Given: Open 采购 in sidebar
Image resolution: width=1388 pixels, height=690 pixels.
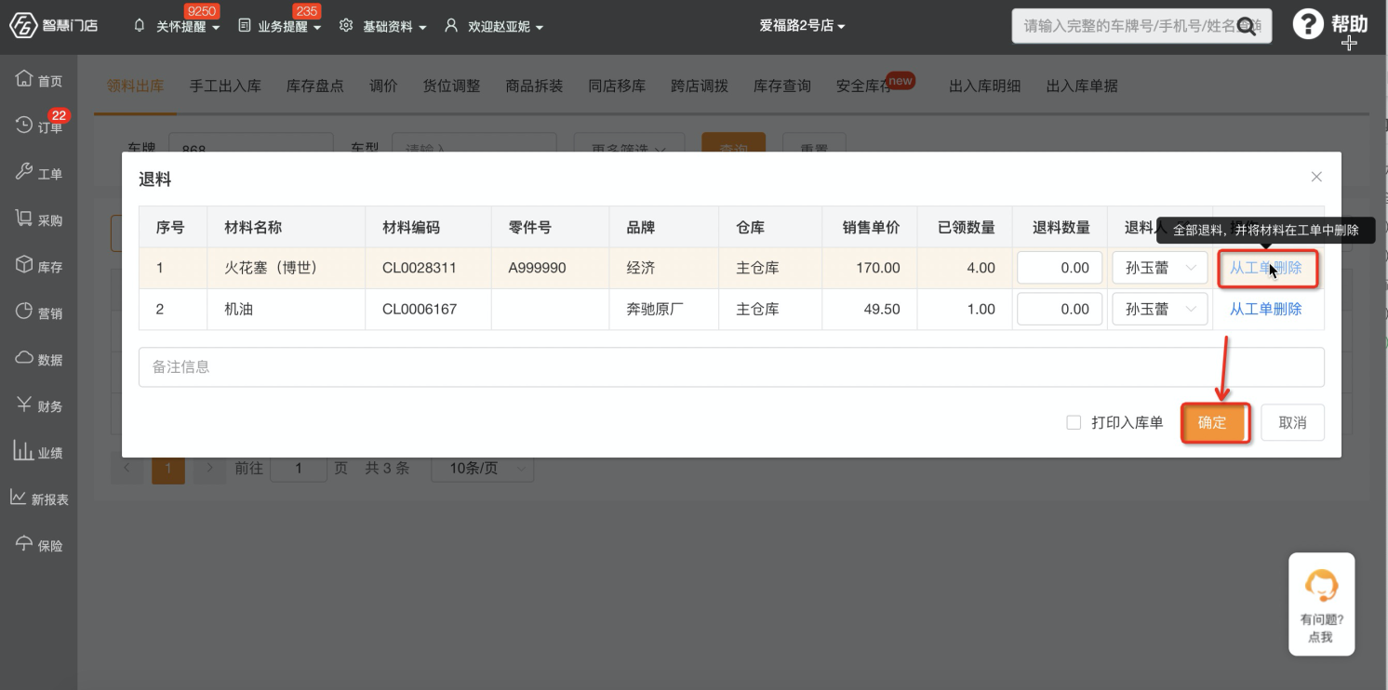Looking at the screenshot, I should click(39, 219).
